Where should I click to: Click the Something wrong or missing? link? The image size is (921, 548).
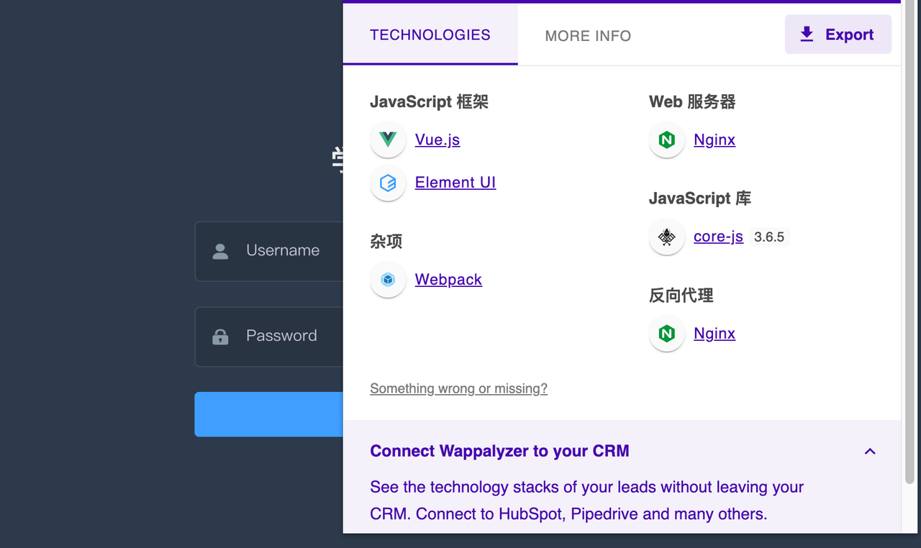pyautogui.click(x=458, y=388)
